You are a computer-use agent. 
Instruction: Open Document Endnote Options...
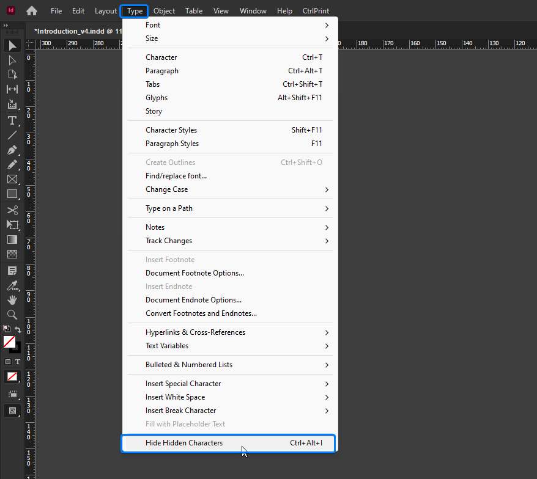[x=230, y=300]
